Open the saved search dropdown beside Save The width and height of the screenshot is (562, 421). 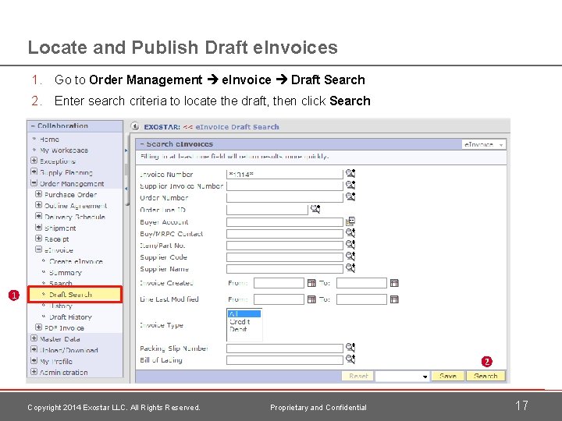coord(402,377)
